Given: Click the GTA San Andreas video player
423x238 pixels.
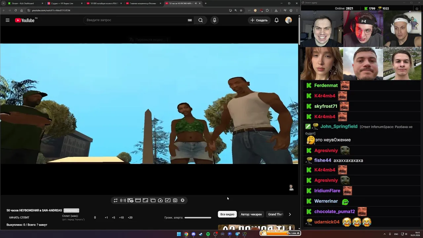Looking at the screenshot, I should (149, 103).
